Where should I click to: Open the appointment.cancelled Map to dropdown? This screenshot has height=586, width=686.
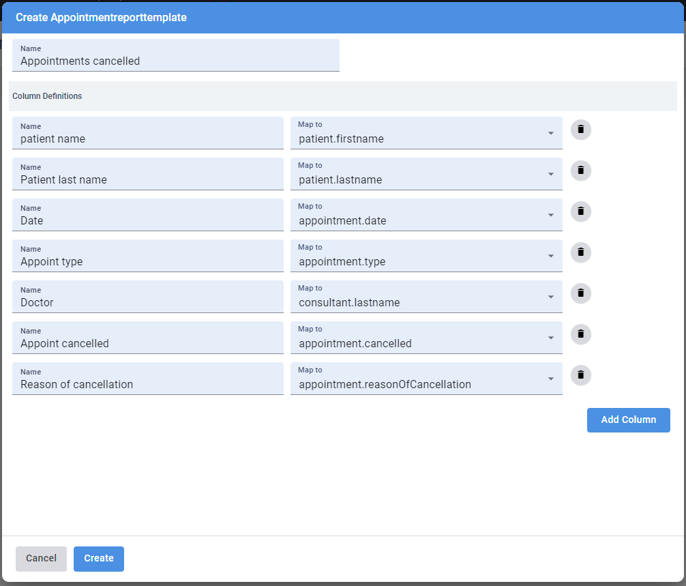point(552,338)
